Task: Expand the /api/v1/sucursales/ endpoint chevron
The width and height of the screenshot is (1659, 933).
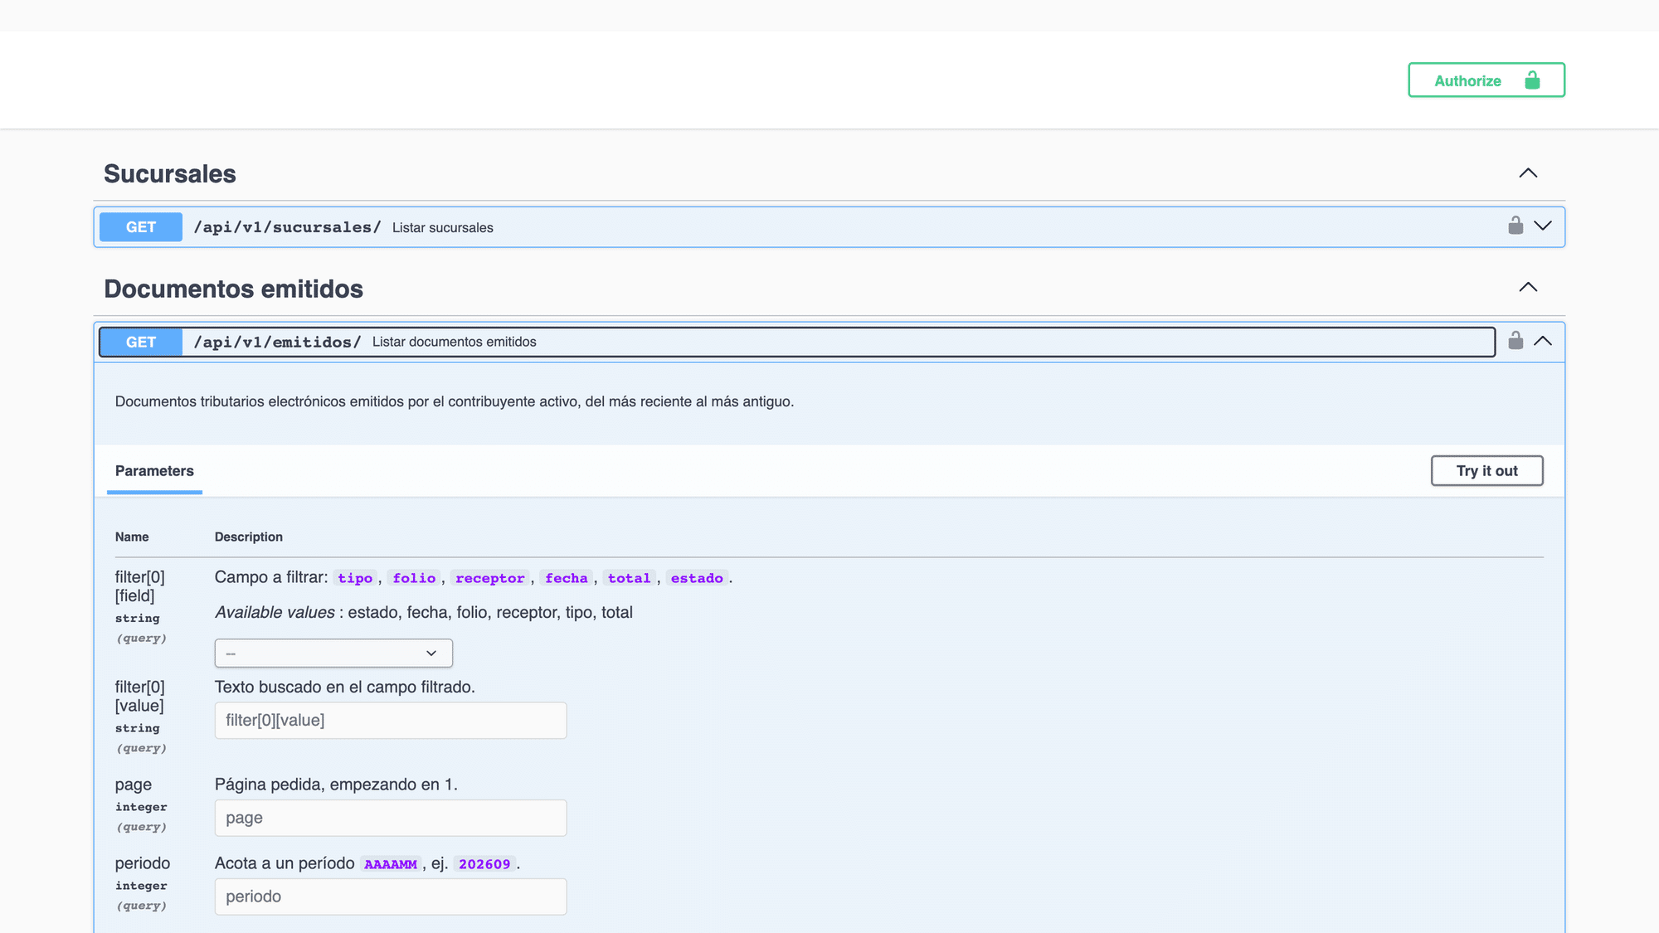Action: coord(1543,226)
